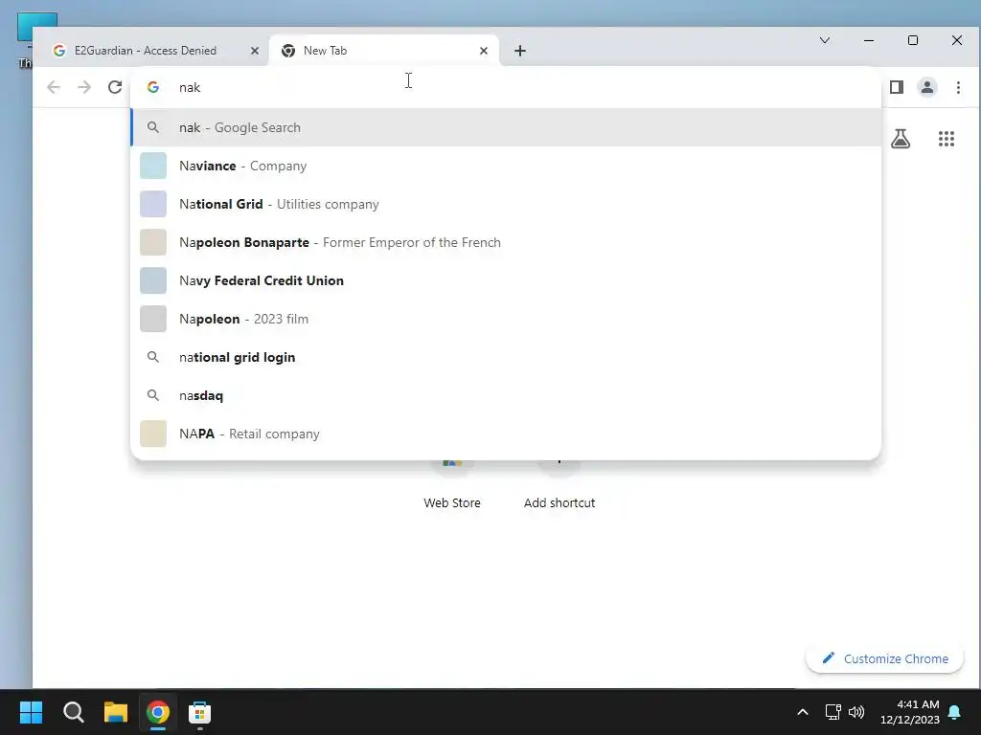Choose 'nak - Google Search' suggestion

tap(506, 127)
